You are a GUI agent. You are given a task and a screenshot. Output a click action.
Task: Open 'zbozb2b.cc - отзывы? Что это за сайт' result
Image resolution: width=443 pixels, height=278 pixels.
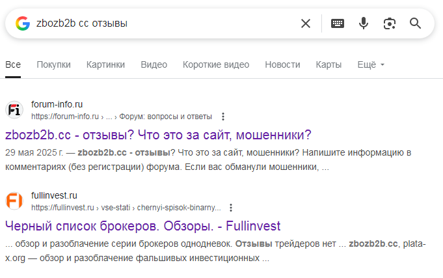158,135
